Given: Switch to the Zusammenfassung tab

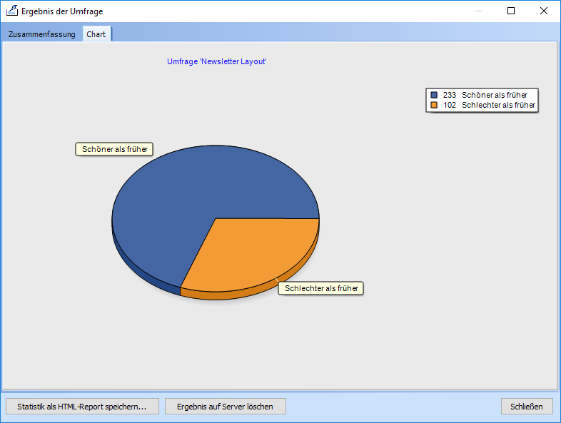Looking at the screenshot, I should (x=42, y=34).
